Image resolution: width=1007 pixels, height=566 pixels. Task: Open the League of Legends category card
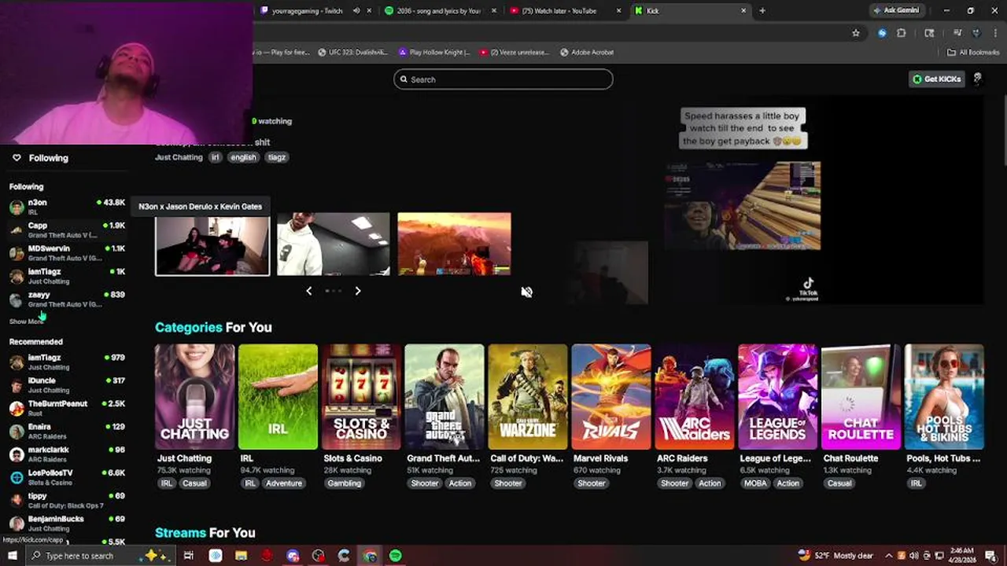777,397
